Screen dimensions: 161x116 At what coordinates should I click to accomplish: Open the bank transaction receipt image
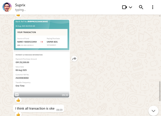coord(41,59)
